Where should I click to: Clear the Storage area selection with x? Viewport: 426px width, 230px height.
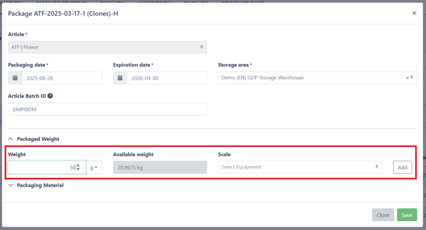(x=408, y=78)
